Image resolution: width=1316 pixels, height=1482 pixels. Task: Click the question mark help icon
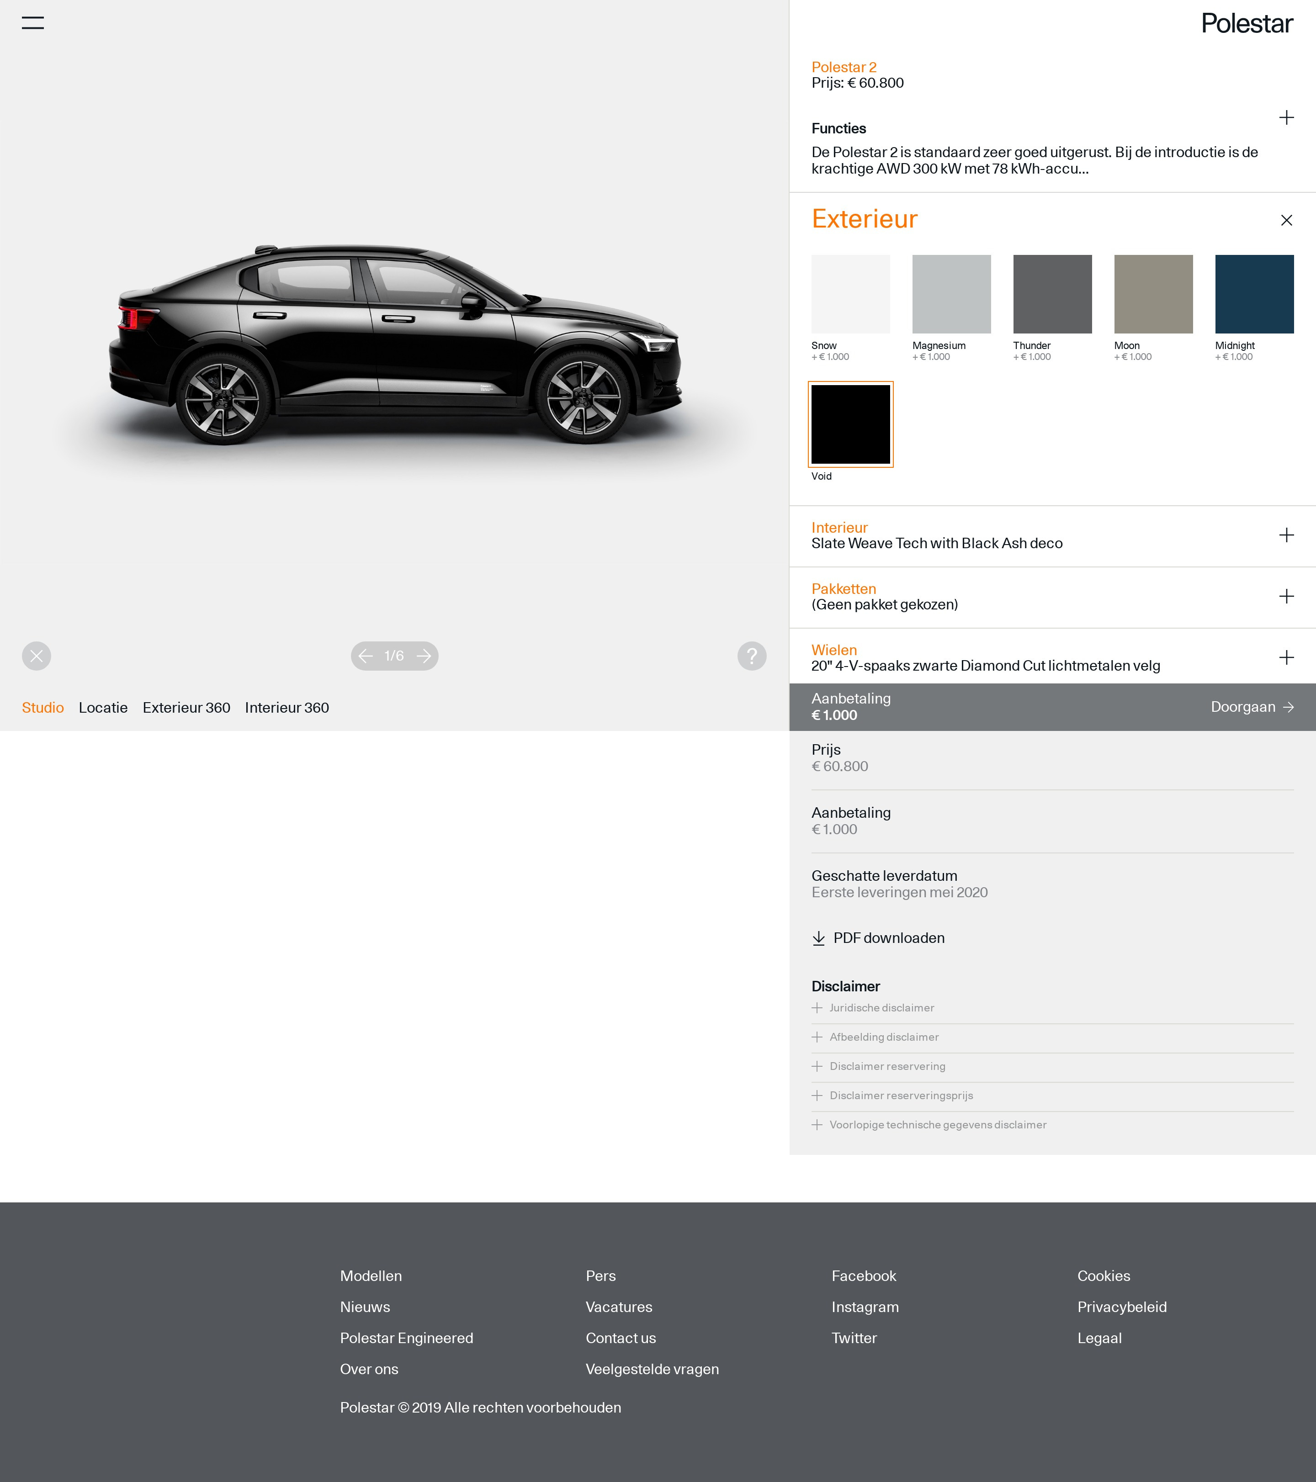751,656
